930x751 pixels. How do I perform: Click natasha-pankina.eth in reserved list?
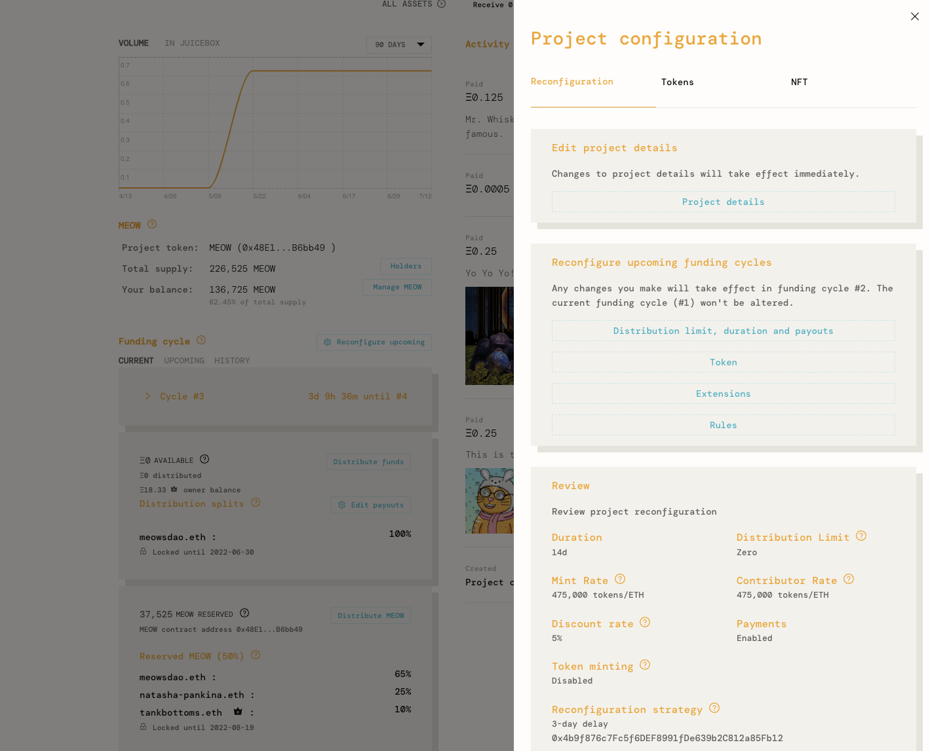click(192, 695)
